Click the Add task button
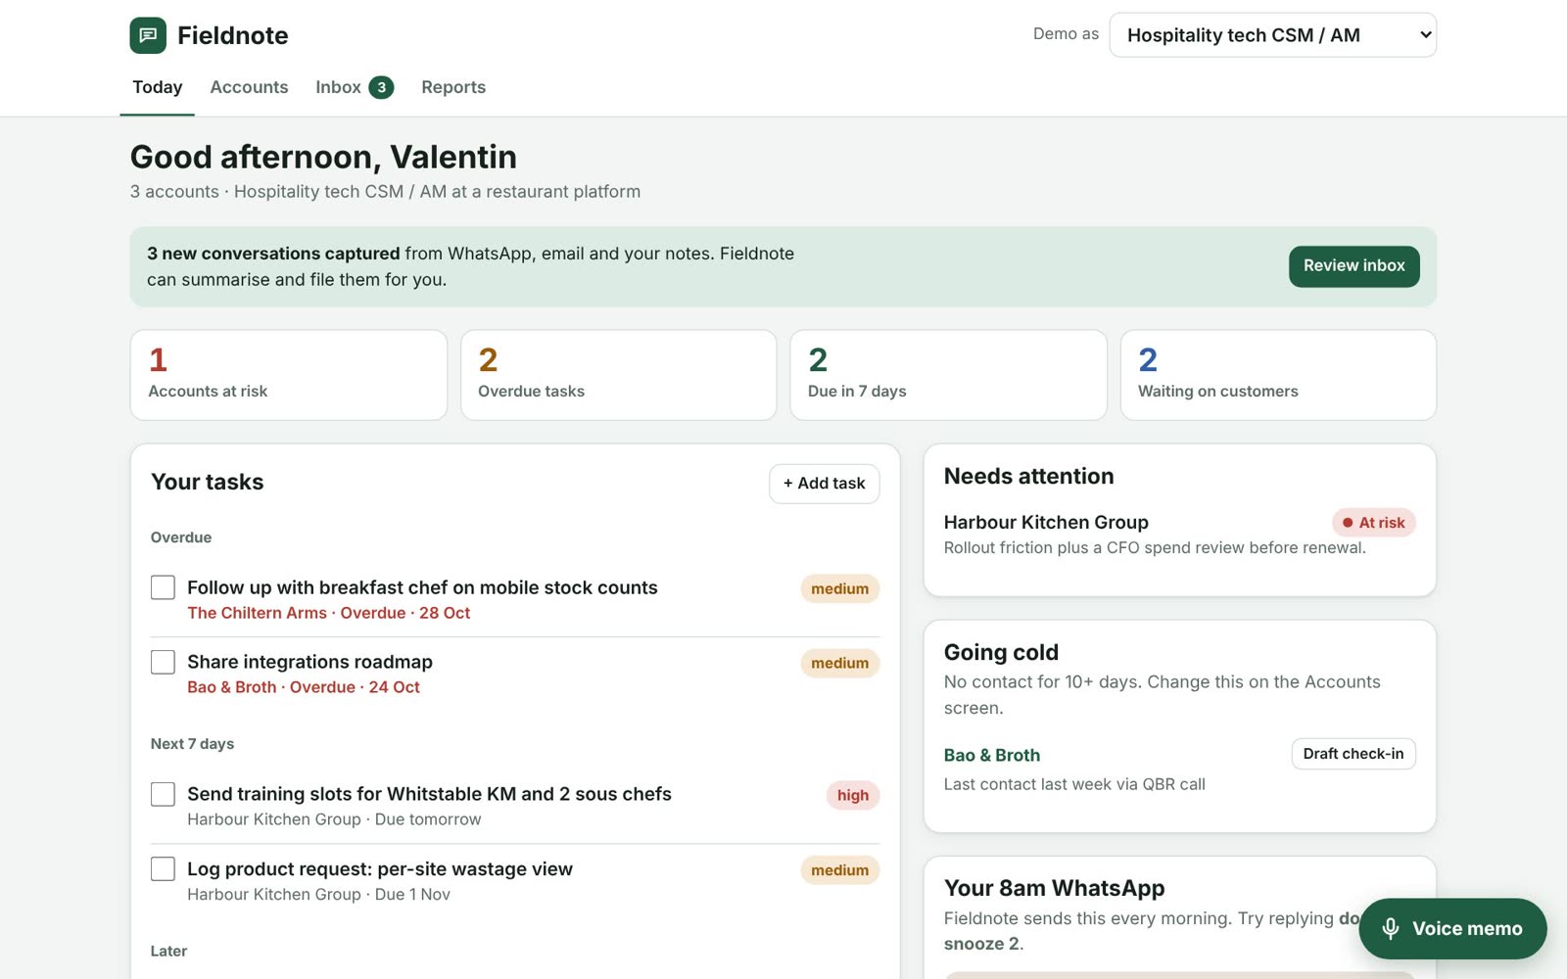Viewport: 1567px width, 979px height. click(824, 484)
